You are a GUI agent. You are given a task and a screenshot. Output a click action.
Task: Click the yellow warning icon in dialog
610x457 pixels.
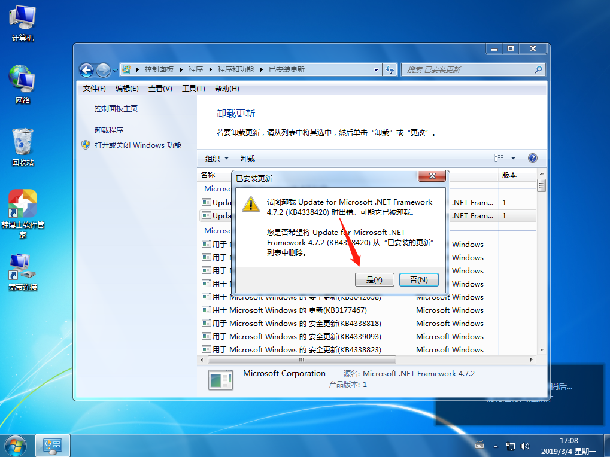pyautogui.click(x=251, y=203)
